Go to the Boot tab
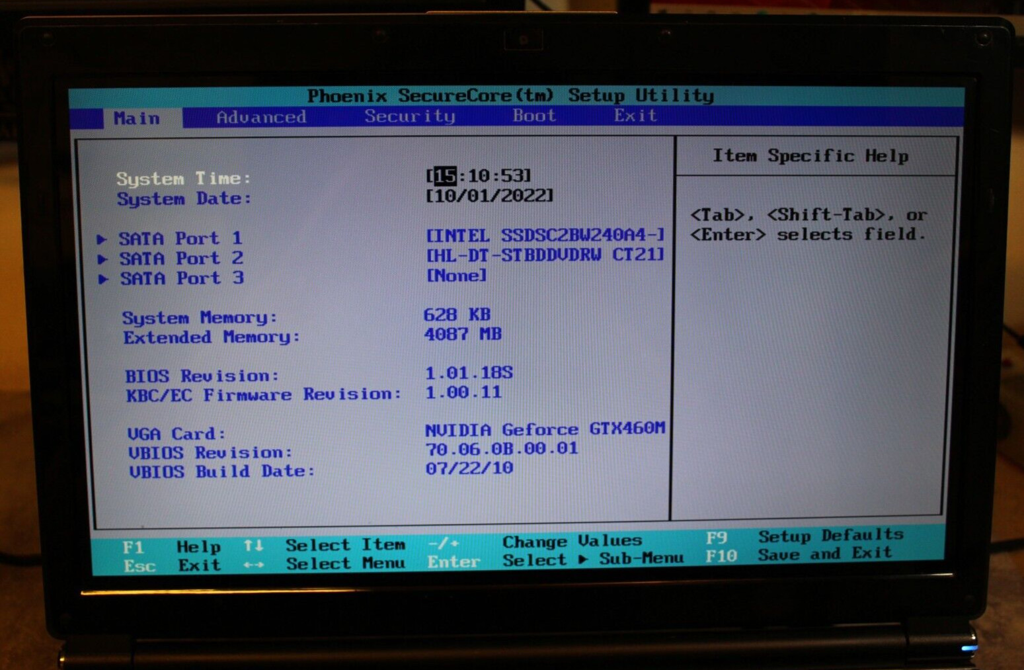Viewport: 1024px width, 670px height. [x=534, y=115]
